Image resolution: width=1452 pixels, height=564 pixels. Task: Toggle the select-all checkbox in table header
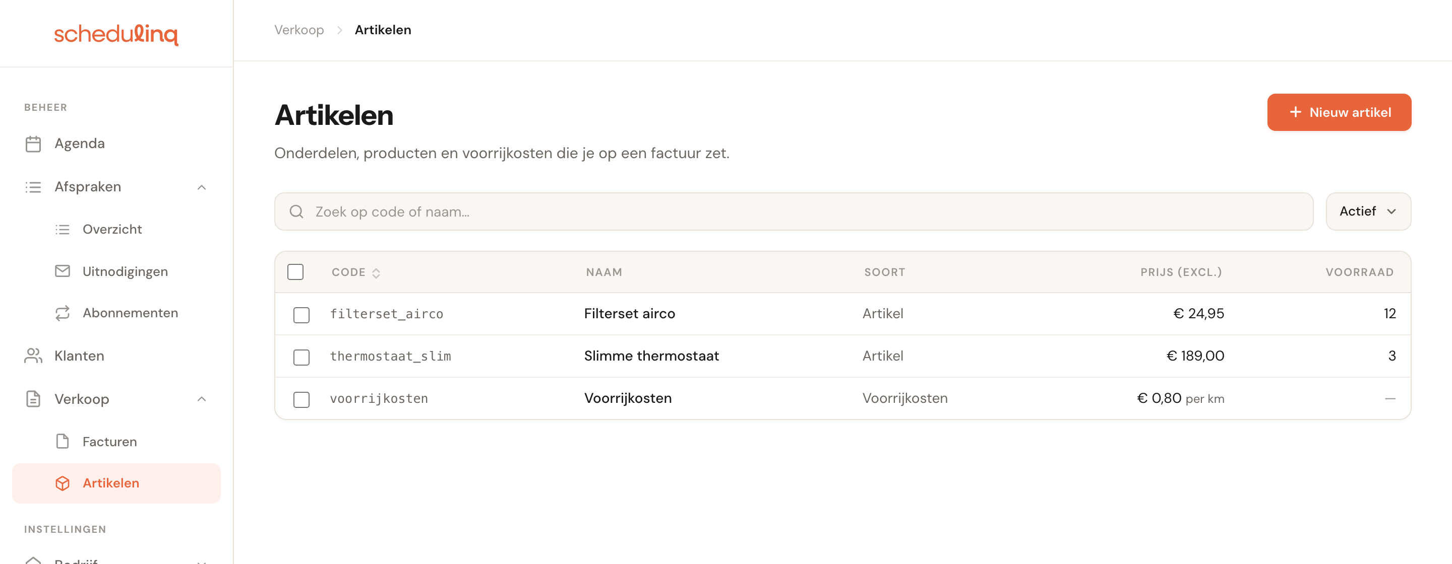coord(295,272)
